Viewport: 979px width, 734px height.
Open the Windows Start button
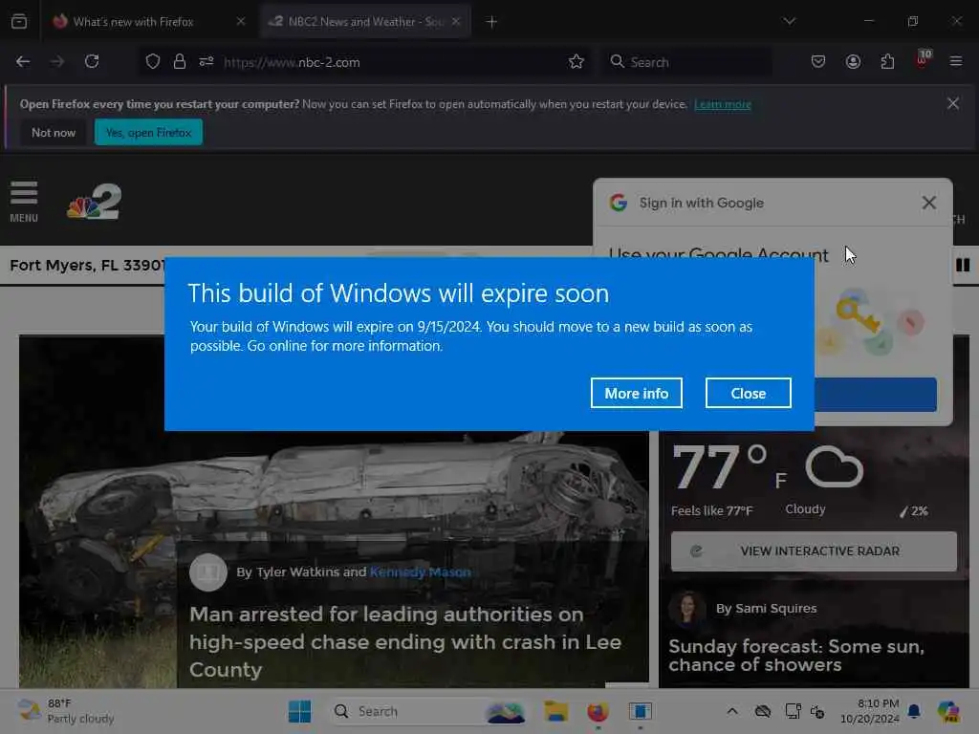299,711
